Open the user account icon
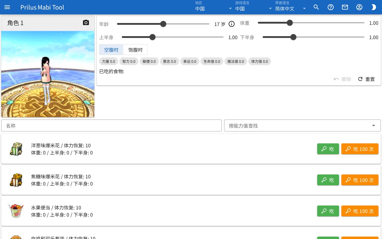Screen dimensions: 382x239 pyautogui.click(x=359, y=7)
